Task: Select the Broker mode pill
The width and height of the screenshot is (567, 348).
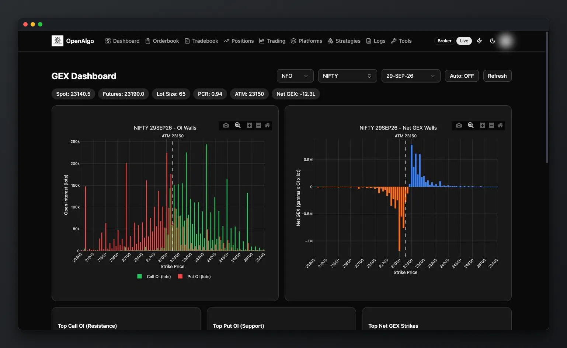Action: tap(445, 41)
